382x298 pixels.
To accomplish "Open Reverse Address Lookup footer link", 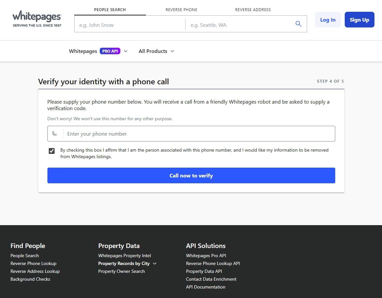I will click(35, 271).
